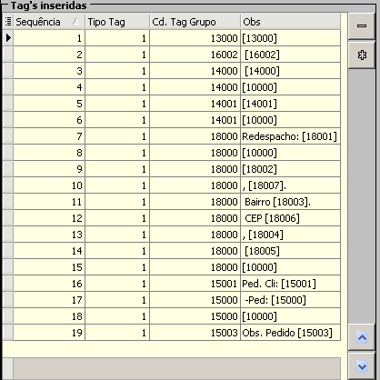Select the CEP [18006] cell

[x=291, y=218]
